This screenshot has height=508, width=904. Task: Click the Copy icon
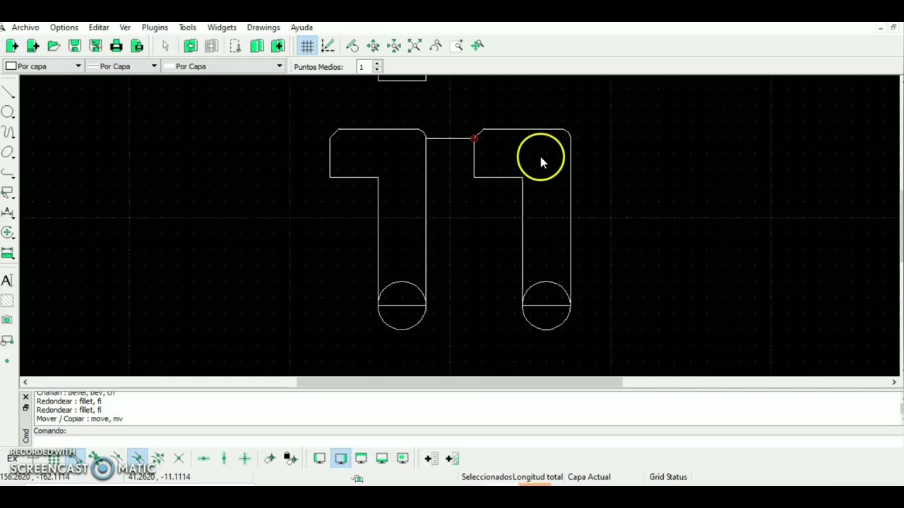point(256,46)
